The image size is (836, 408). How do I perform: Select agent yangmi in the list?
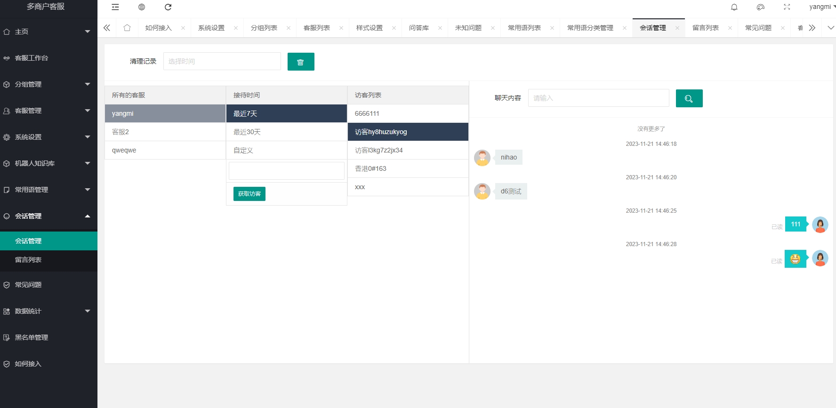click(x=165, y=113)
